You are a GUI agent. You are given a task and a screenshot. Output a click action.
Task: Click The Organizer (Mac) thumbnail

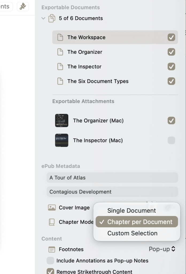pyautogui.click(x=61, y=121)
